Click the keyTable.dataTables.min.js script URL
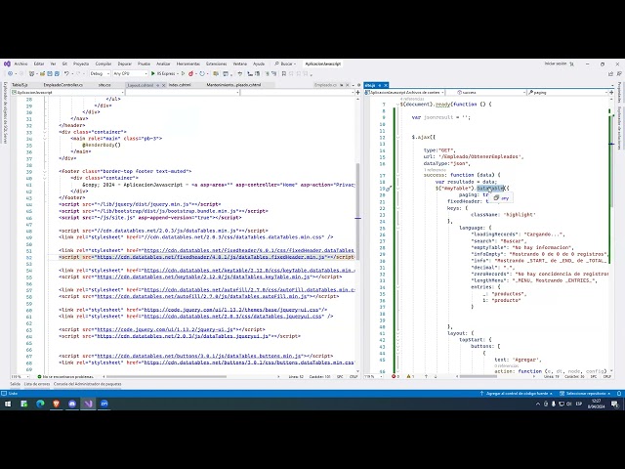Screen dimensions: 625x469 pyautogui.click(x=203, y=277)
